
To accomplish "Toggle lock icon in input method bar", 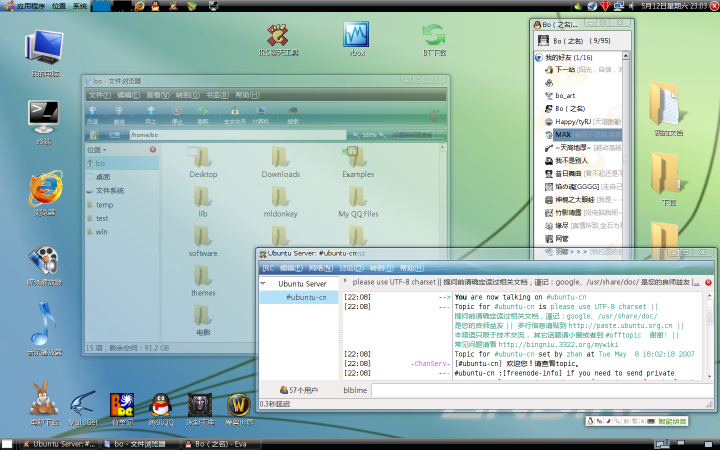I will (642, 421).
